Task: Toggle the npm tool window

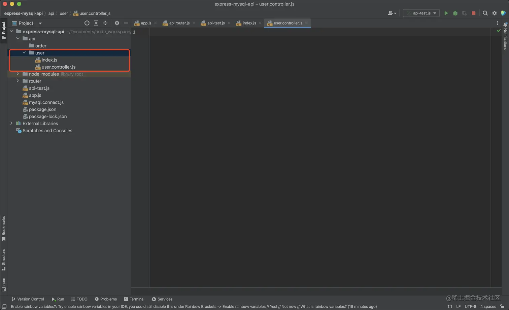Action: pyautogui.click(x=4, y=284)
